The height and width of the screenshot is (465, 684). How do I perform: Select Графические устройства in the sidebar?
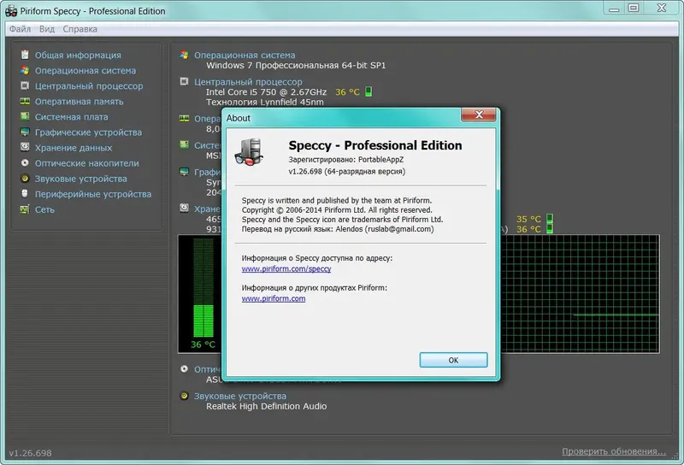89,132
